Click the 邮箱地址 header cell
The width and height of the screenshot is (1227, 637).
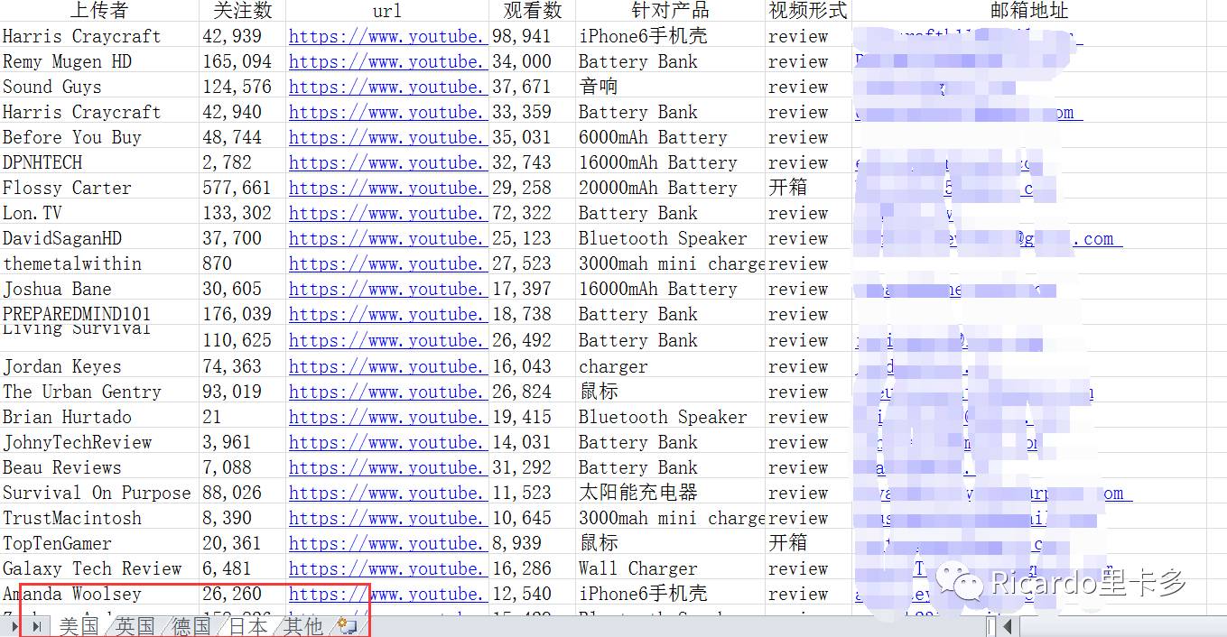tap(1028, 11)
